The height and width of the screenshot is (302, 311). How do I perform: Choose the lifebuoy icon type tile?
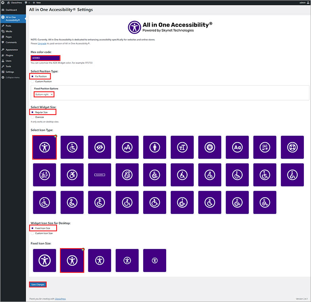[292, 147]
